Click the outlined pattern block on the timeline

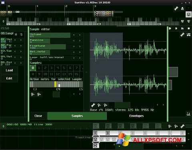point(96,139)
